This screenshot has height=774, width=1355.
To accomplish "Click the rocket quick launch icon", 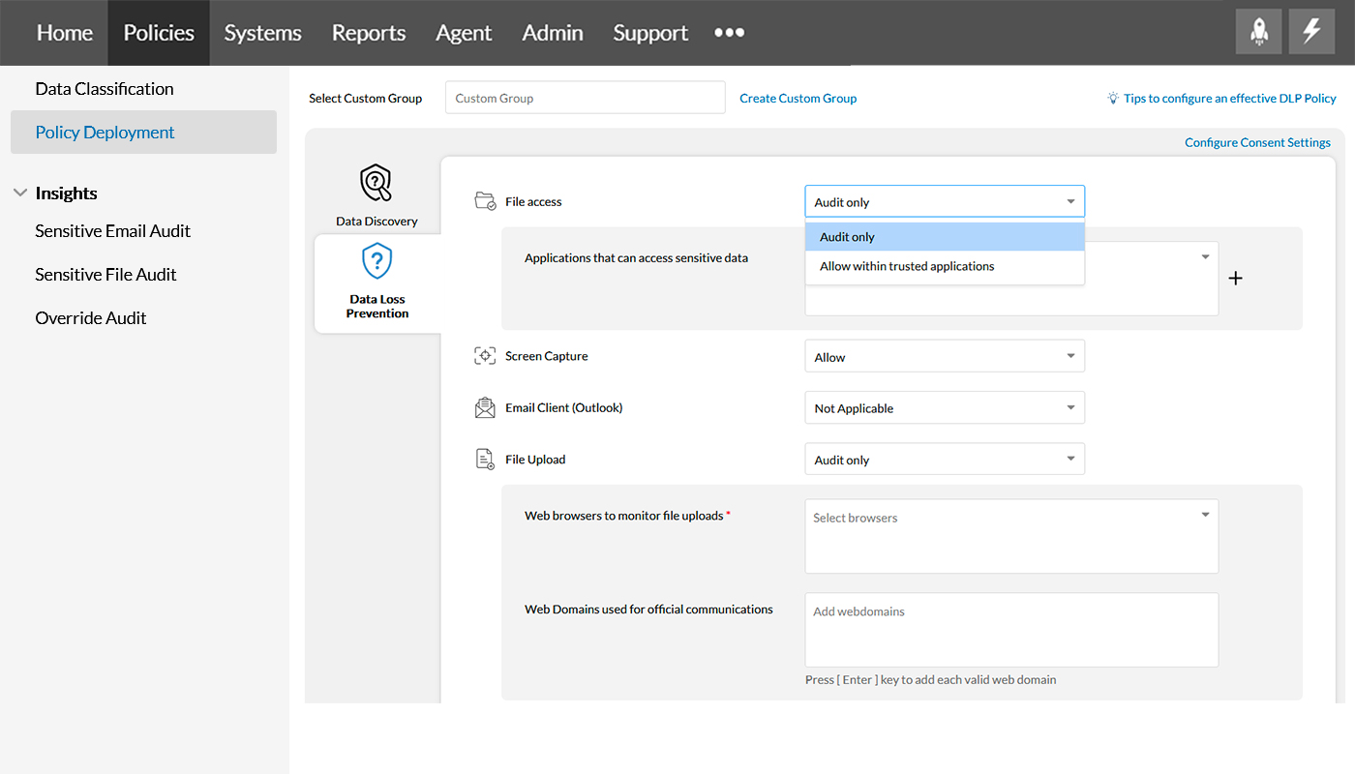I will [x=1258, y=32].
